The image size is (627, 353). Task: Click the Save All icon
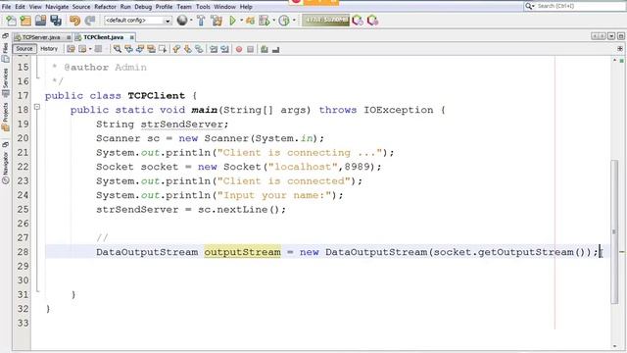click(56, 21)
